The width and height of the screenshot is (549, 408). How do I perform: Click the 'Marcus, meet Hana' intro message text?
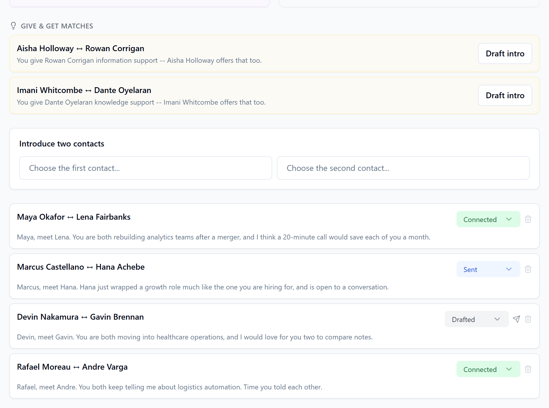[203, 287]
